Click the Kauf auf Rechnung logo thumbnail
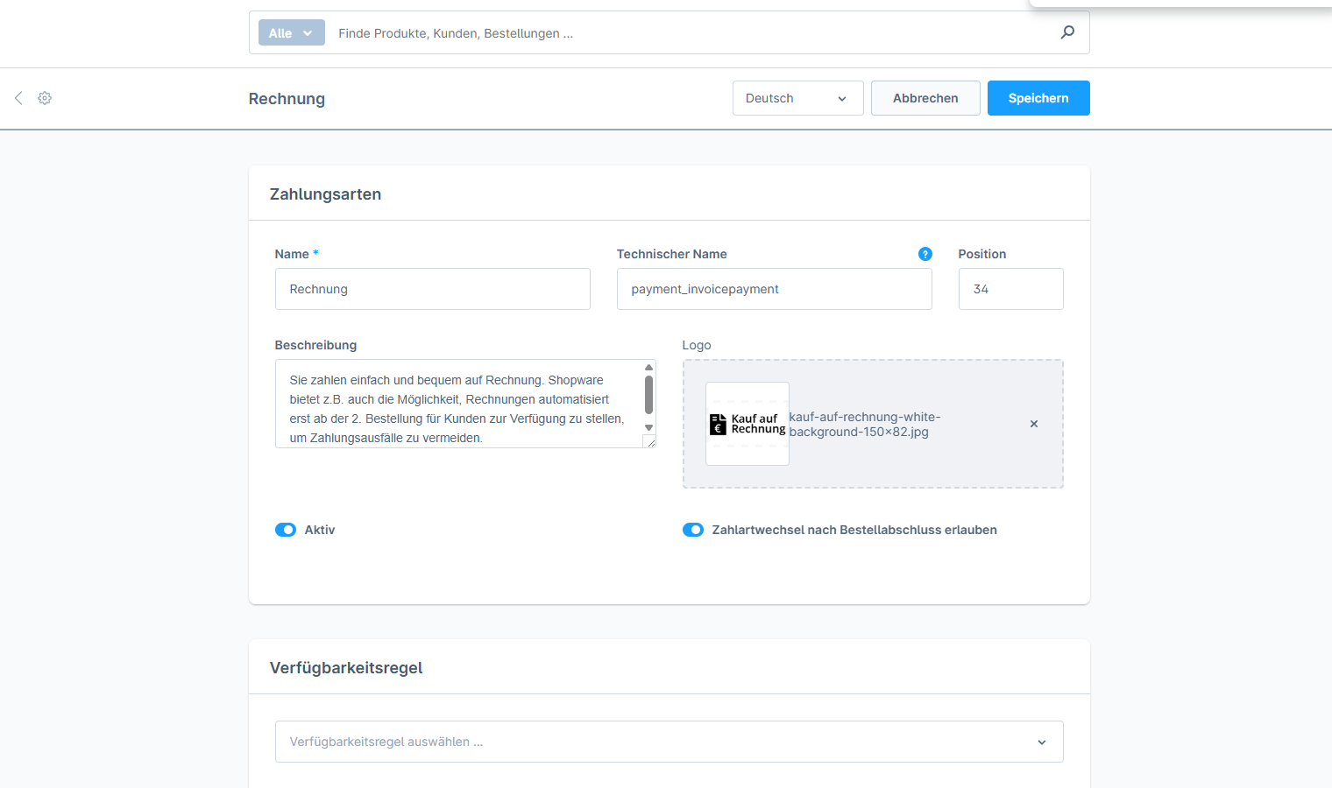The image size is (1332, 788). pos(747,424)
